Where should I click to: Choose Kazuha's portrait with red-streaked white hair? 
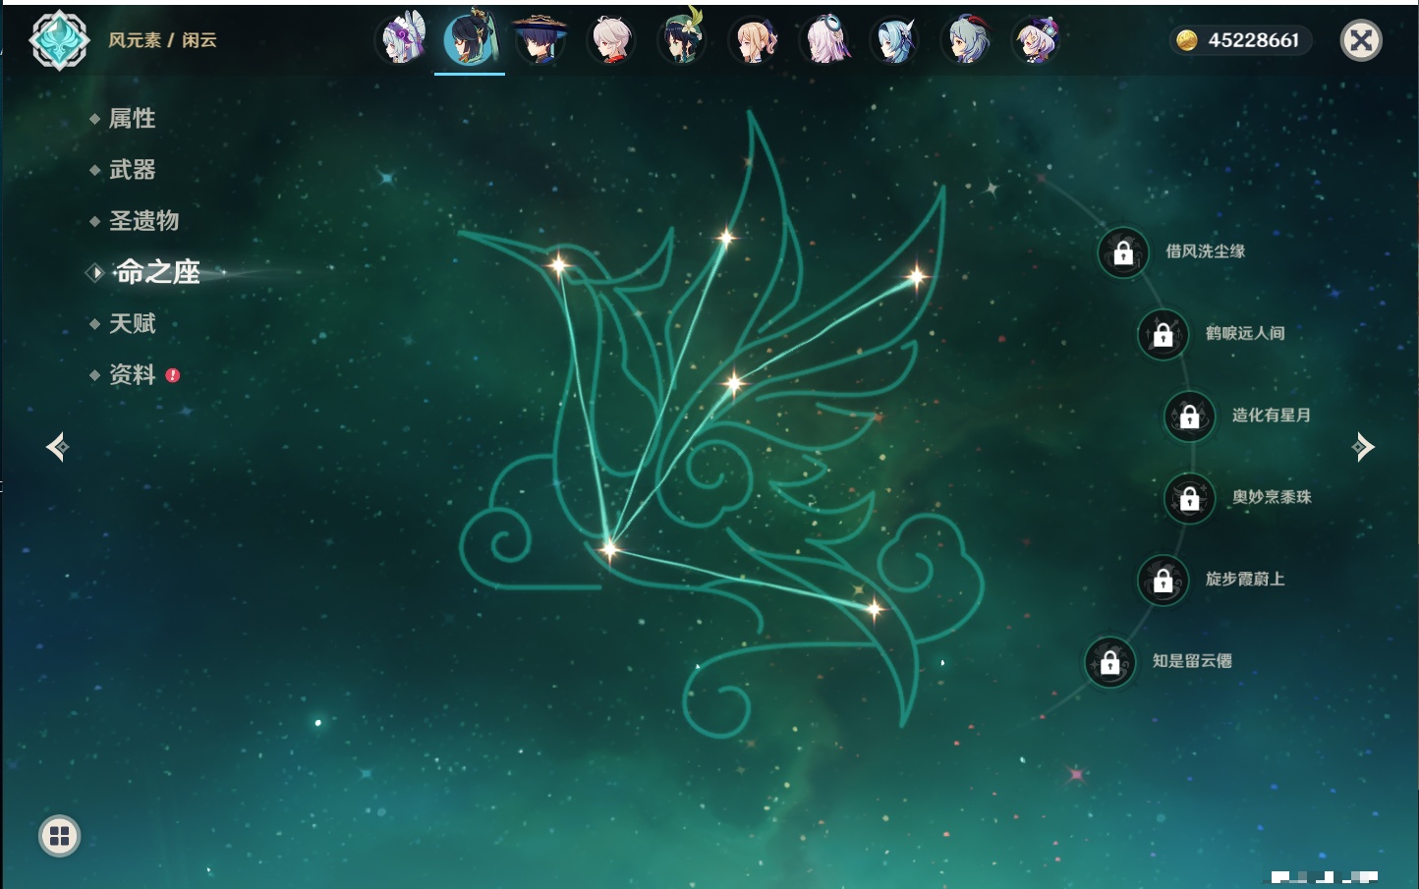point(610,40)
